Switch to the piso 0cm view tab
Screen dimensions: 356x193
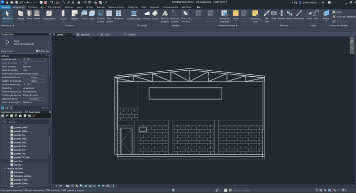[x=85, y=35]
